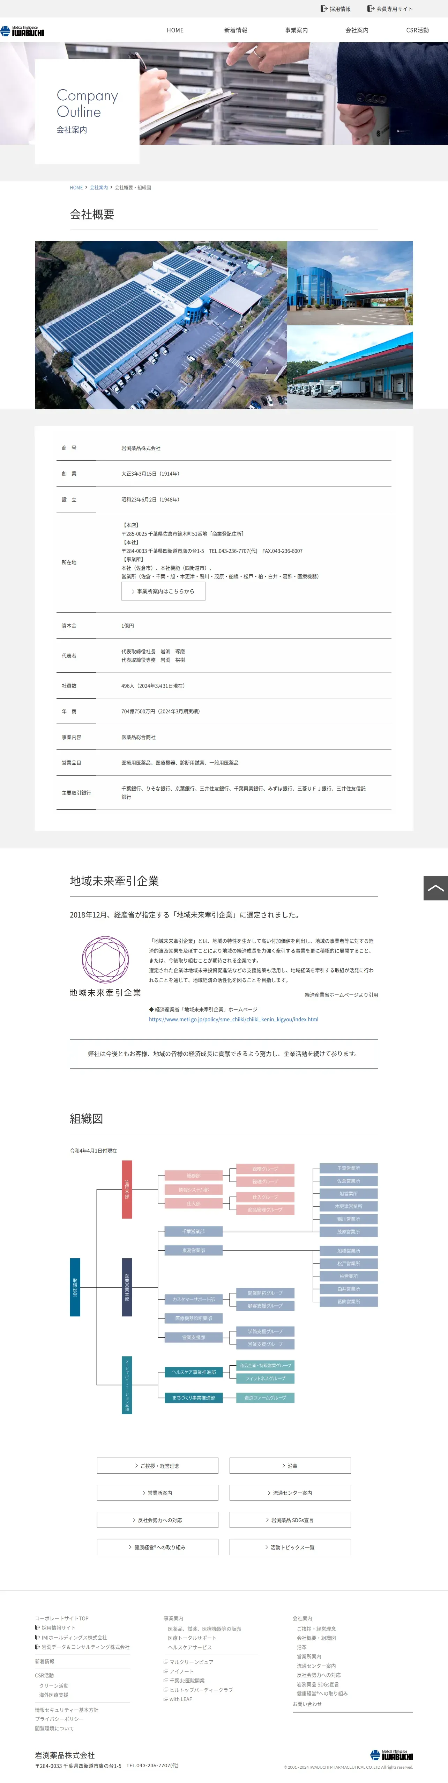Image resolution: width=448 pixels, height=1783 pixels.
Task: Open footer マルクリーンピュア external link
Action: (191, 1662)
